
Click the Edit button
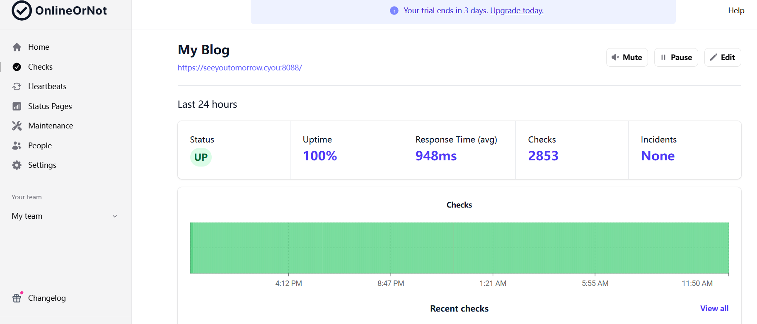722,58
